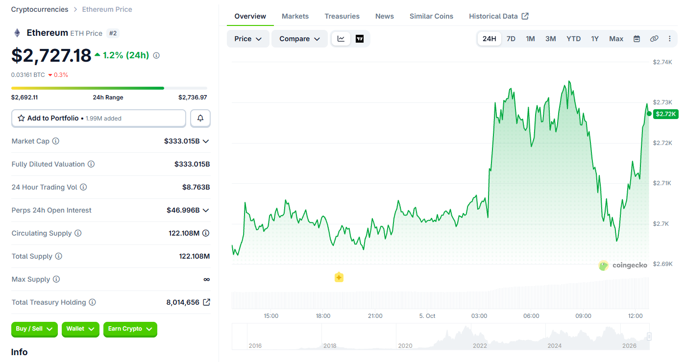Click the chart navigator range handle
Screen dimensions: 685x362
coord(649,337)
